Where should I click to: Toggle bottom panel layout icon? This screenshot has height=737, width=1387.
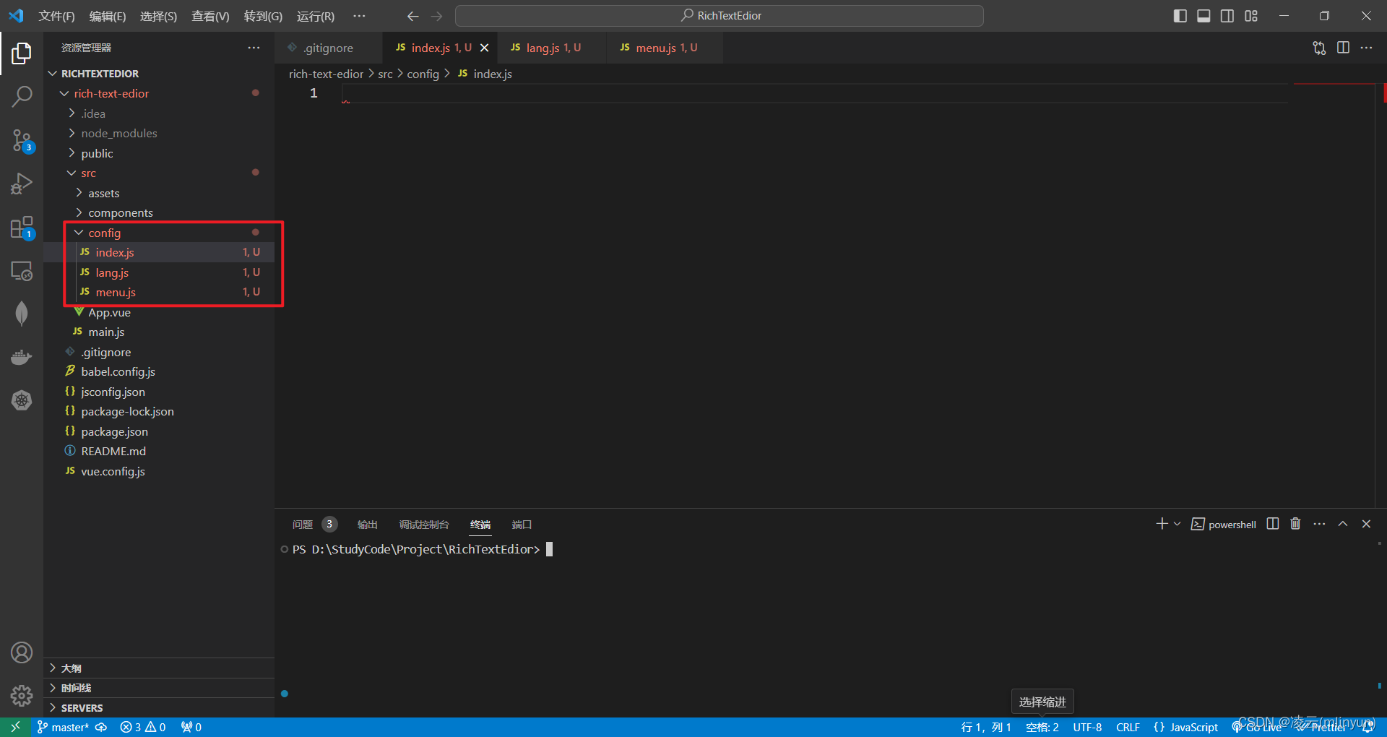click(x=1204, y=16)
